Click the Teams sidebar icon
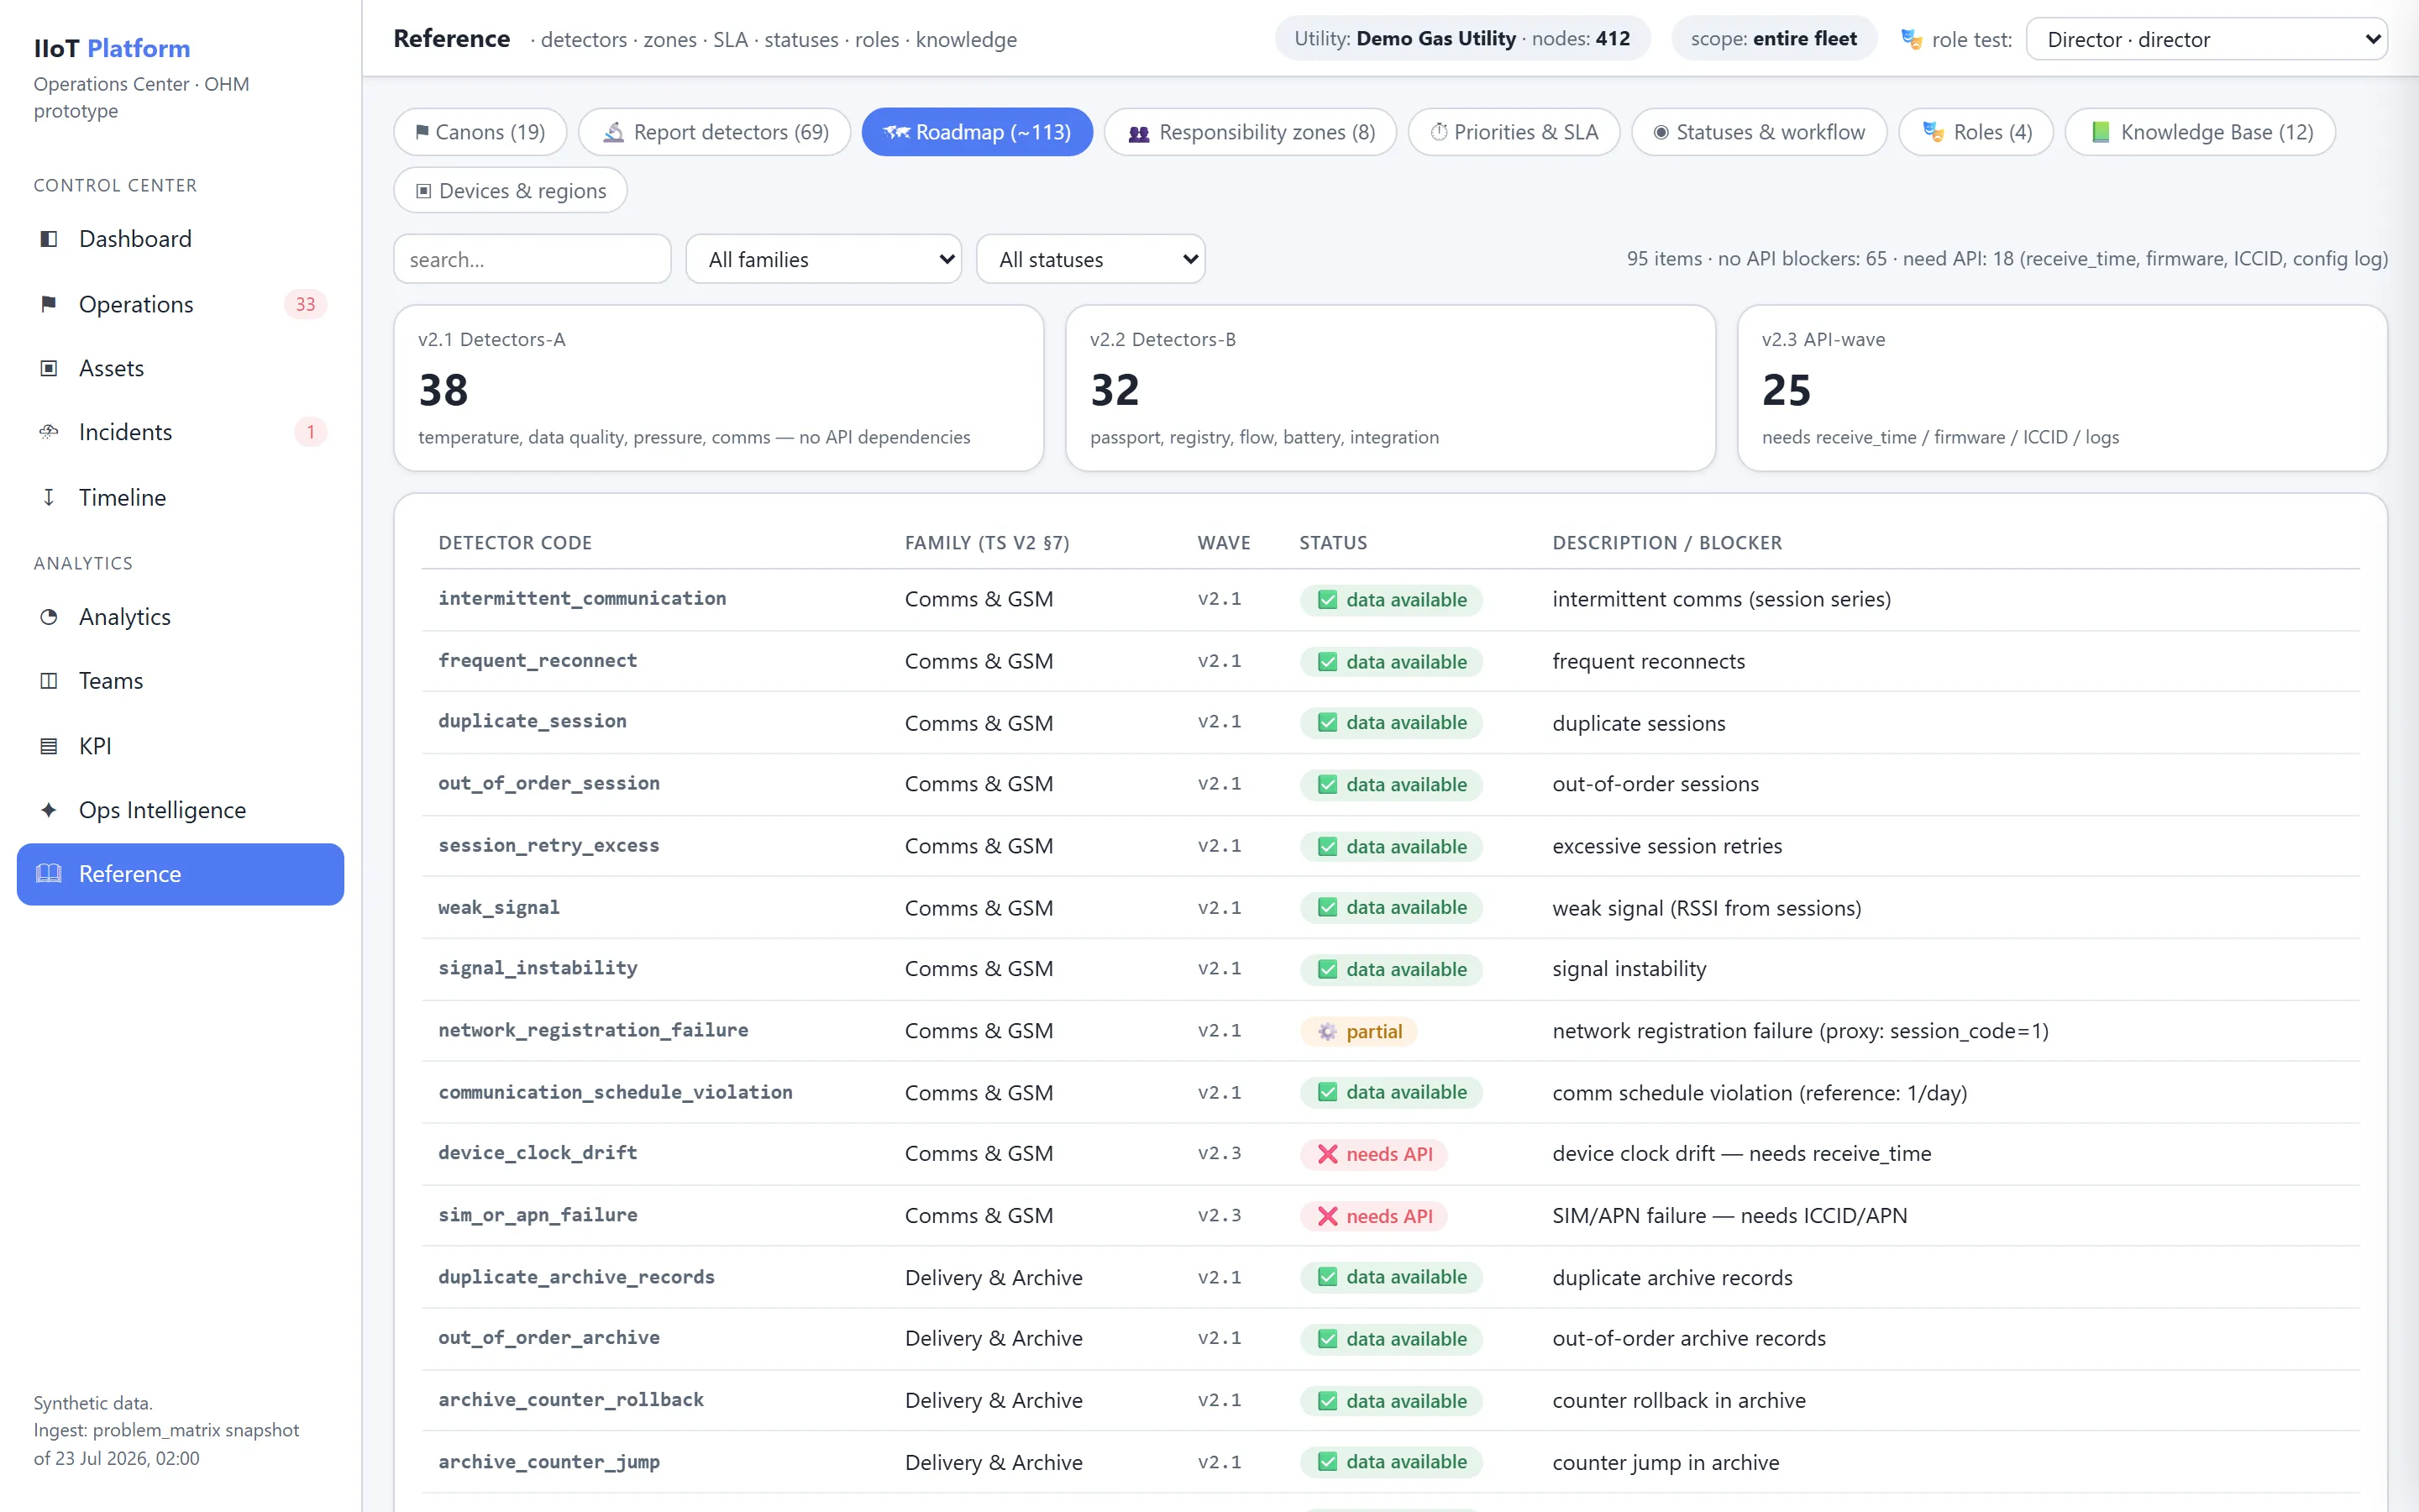Viewport: 2419px width, 1512px height. [48, 681]
